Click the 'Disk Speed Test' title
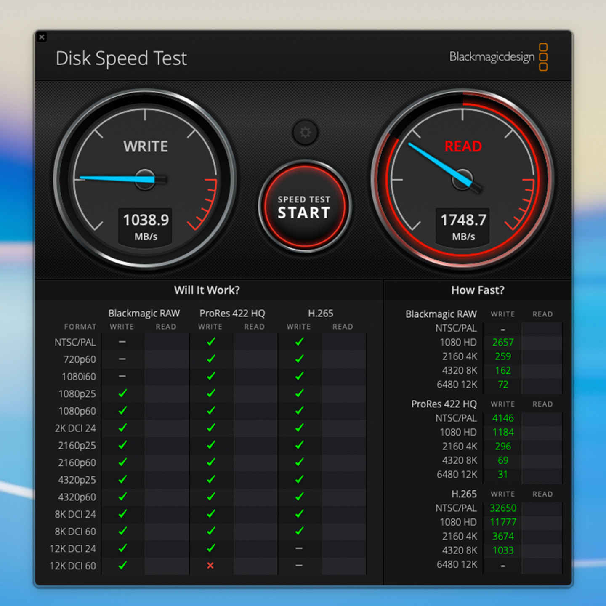The height and width of the screenshot is (606, 606). (121, 58)
